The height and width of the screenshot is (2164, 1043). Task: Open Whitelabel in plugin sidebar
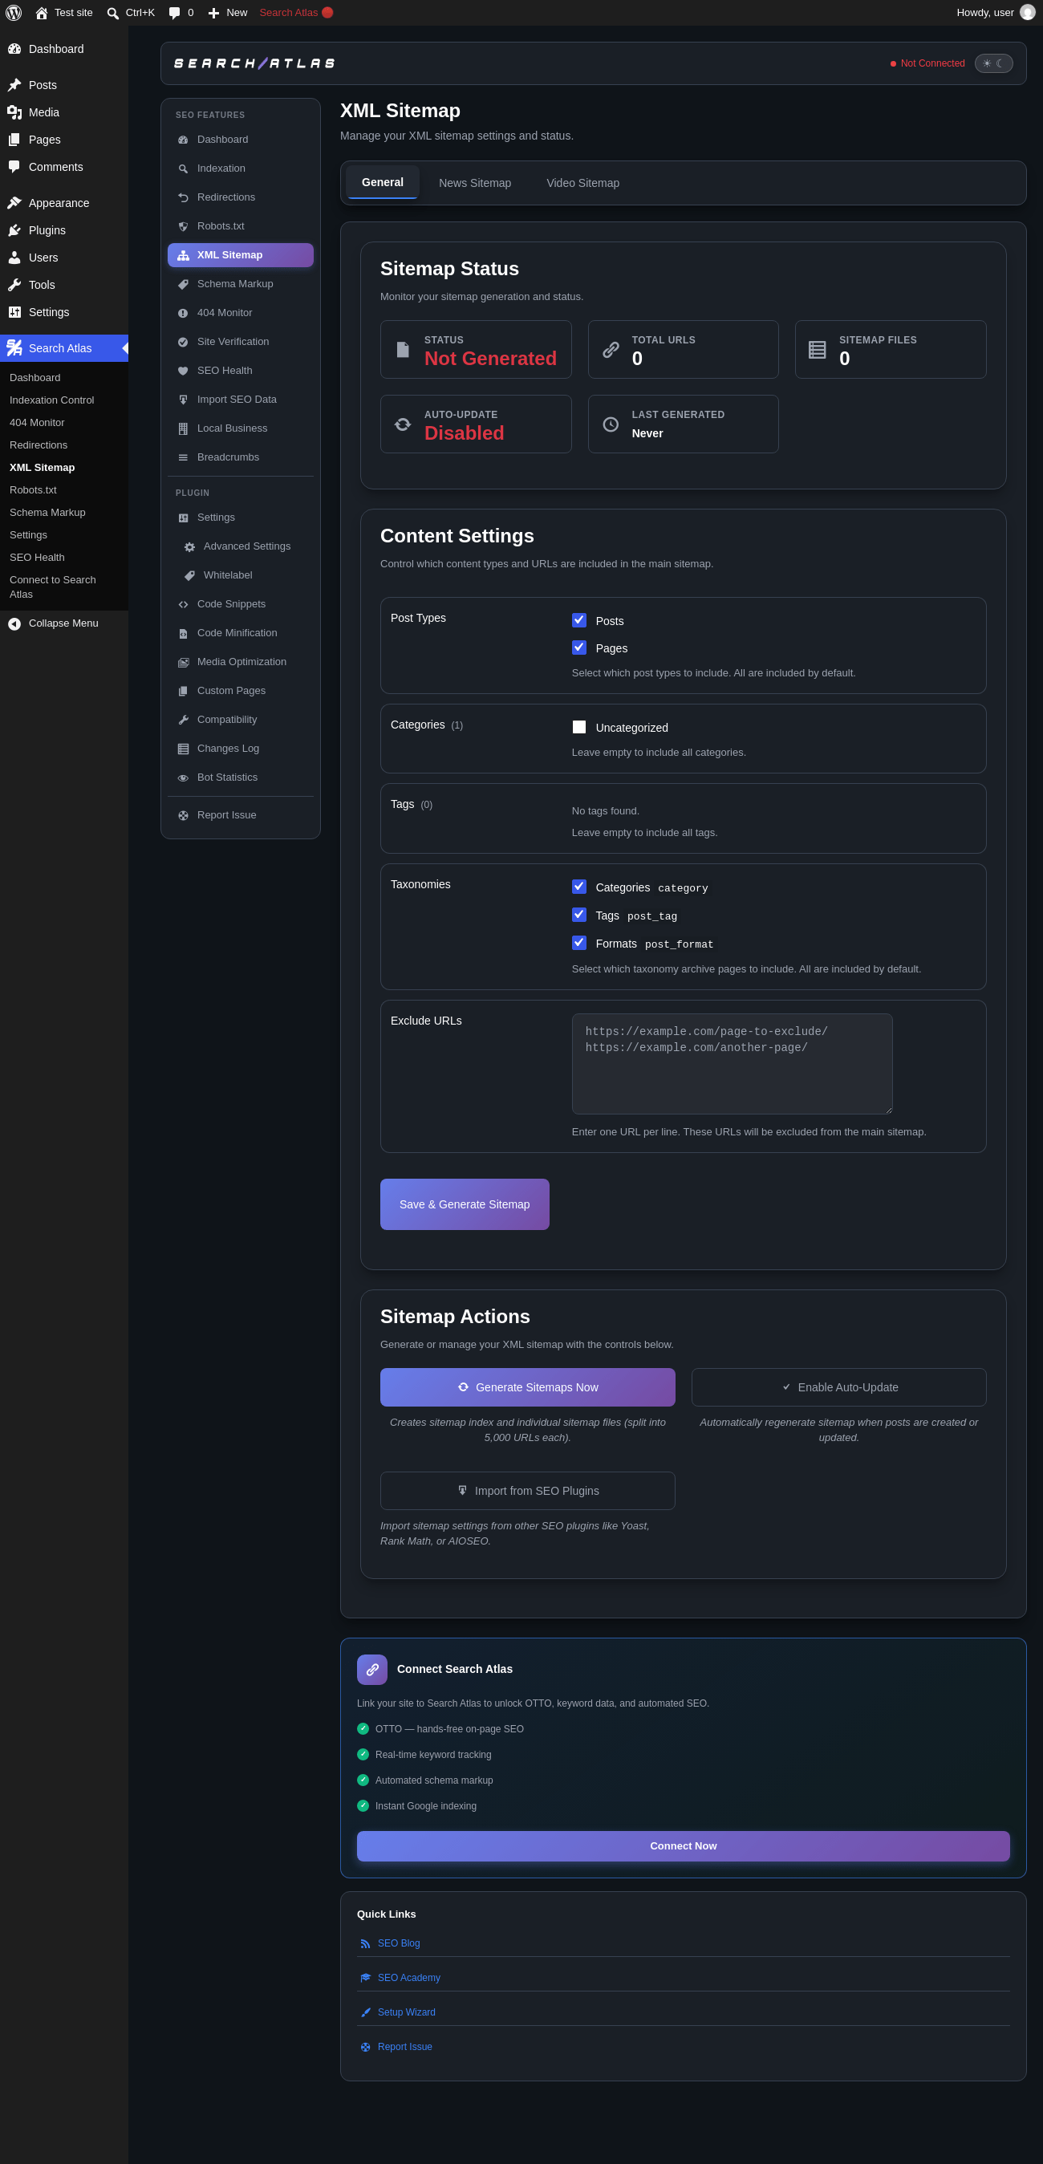pos(240,575)
